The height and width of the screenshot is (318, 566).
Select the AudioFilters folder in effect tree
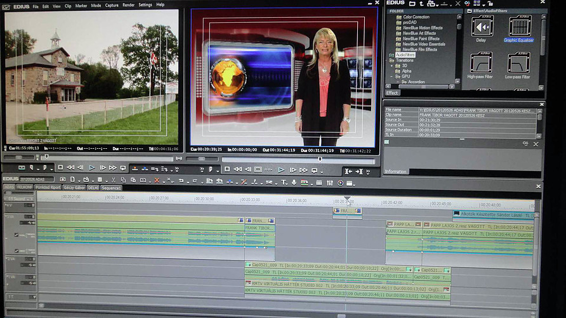point(405,55)
